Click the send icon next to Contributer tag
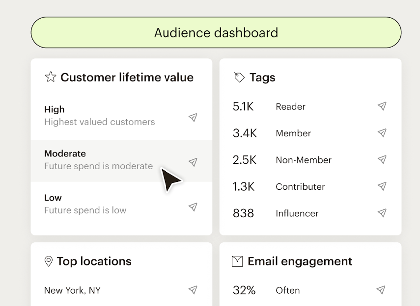420x306 pixels. coord(382,186)
